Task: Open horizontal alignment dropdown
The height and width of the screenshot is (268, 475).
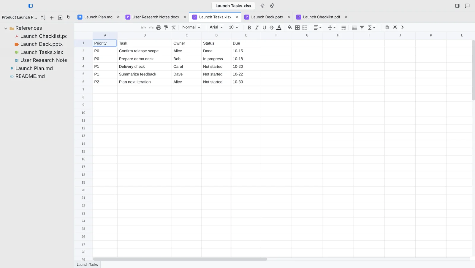Action: click(x=318, y=27)
